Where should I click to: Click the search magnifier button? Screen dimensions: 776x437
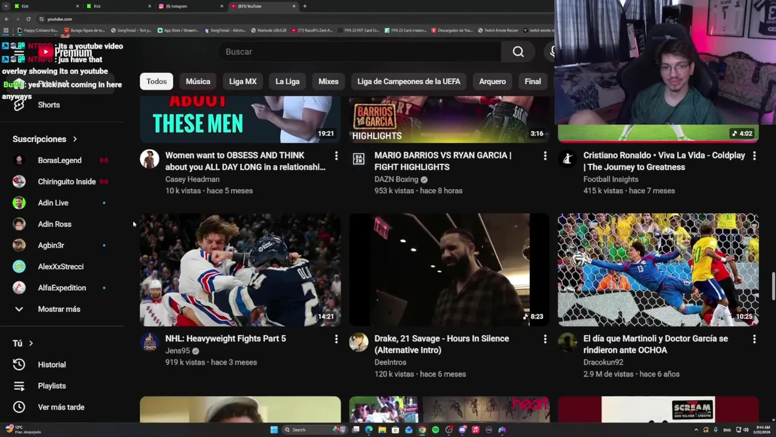click(518, 52)
